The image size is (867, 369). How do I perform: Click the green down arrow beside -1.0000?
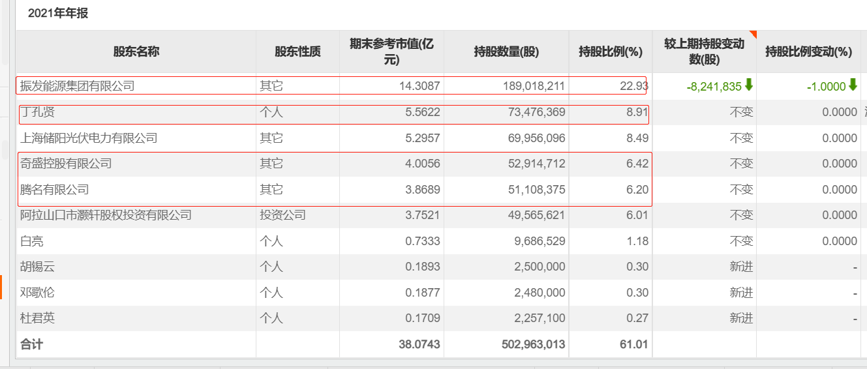pos(853,85)
